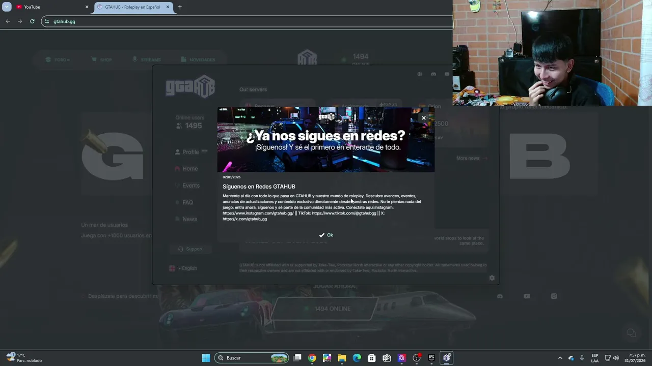The height and width of the screenshot is (366, 652).
Task: Select the GTAHUB Roleplay en Español tab
Action: [132, 7]
